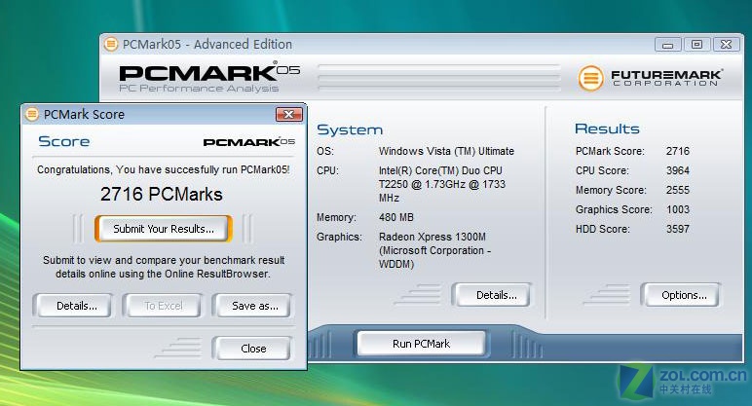
Task: Click the CPU Score value 3964
Action: click(678, 170)
